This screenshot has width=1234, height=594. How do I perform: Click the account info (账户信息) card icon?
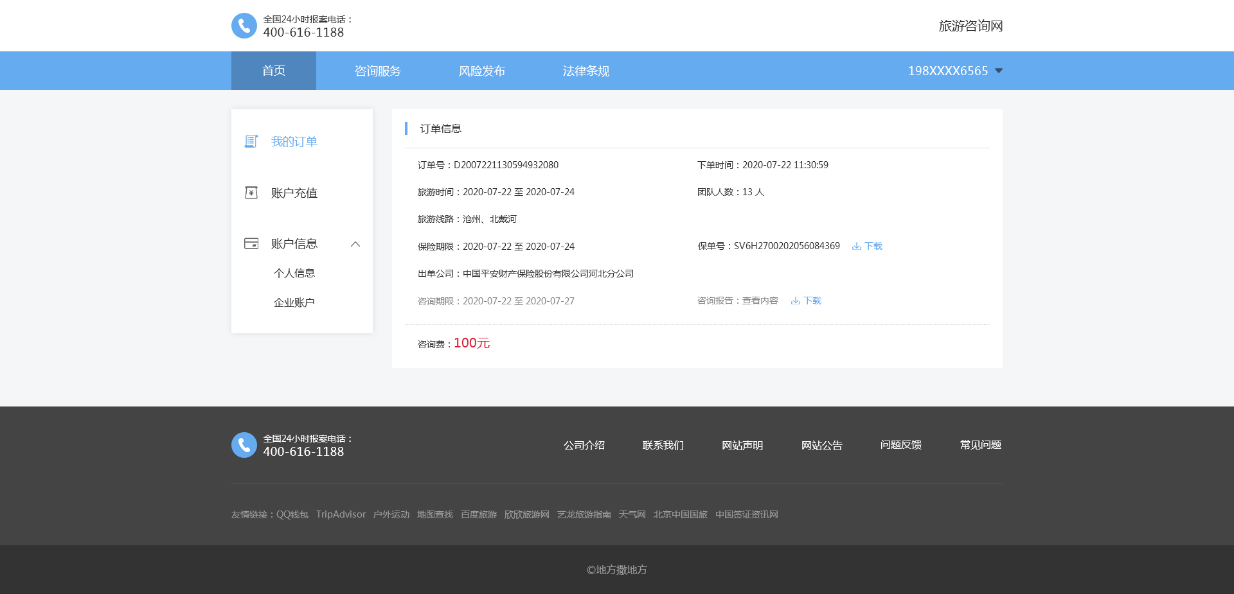coord(251,243)
